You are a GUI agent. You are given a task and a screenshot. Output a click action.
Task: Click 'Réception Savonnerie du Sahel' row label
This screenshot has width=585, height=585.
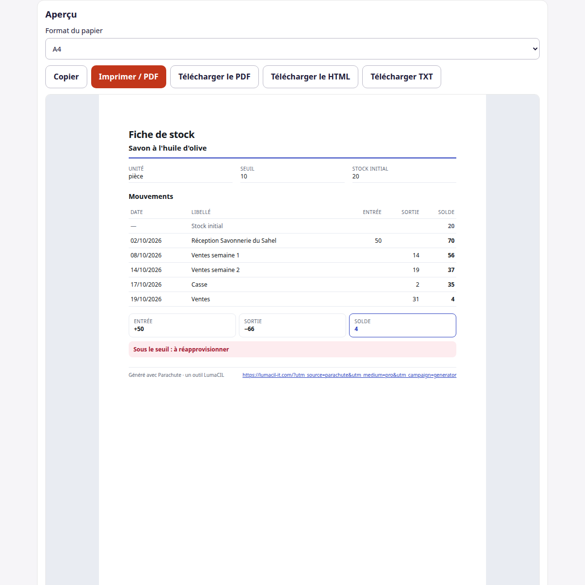234,240
